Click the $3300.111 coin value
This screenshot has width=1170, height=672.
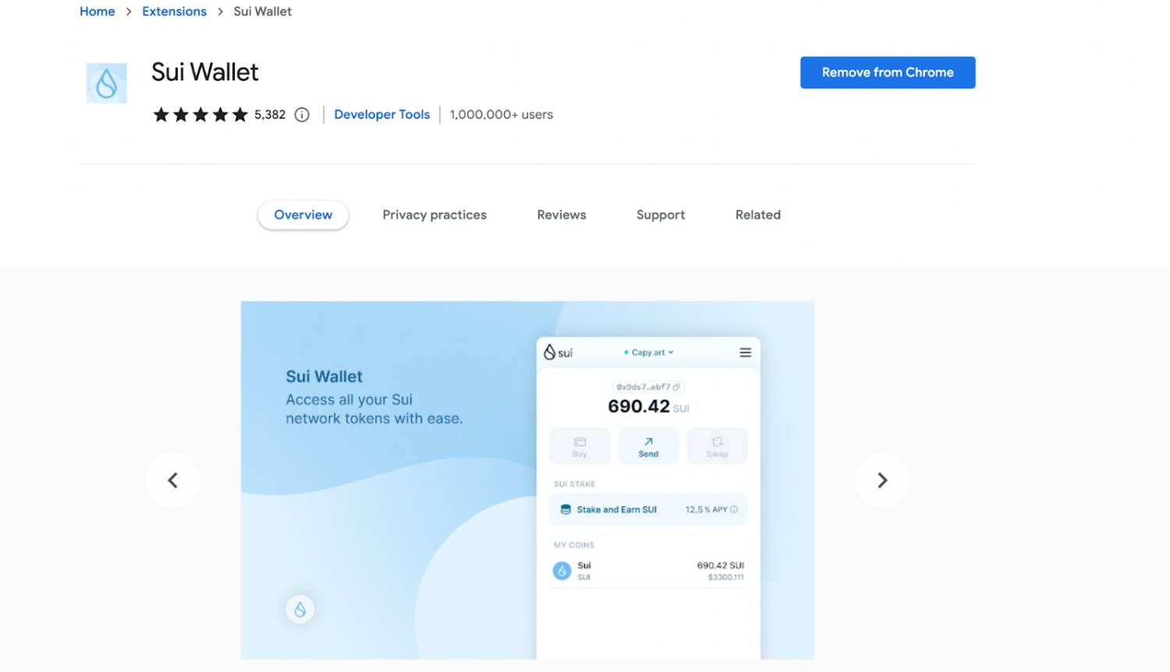[x=726, y=578]
